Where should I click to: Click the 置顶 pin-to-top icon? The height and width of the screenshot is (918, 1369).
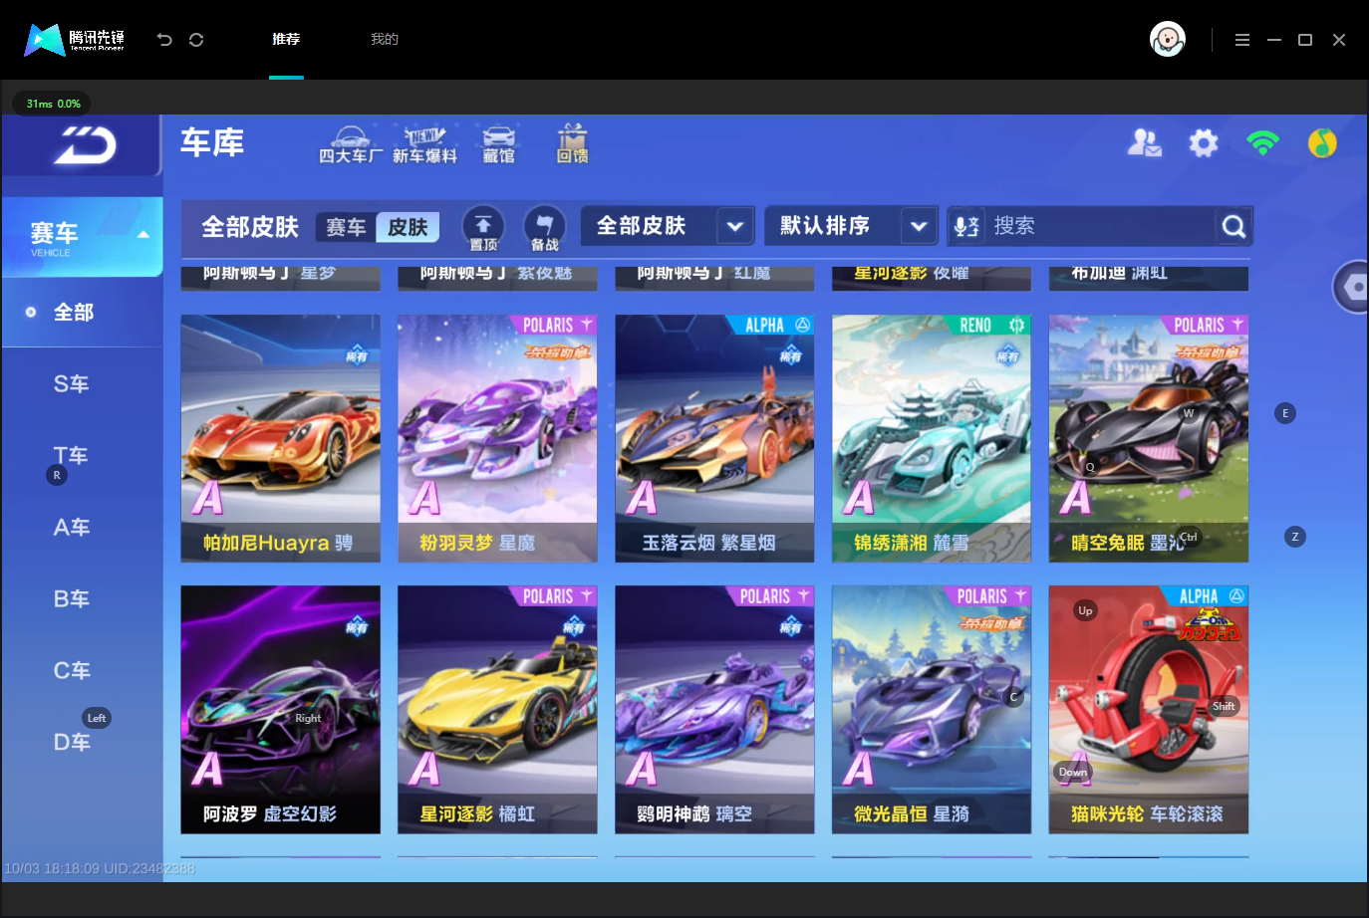coord(483,227)
